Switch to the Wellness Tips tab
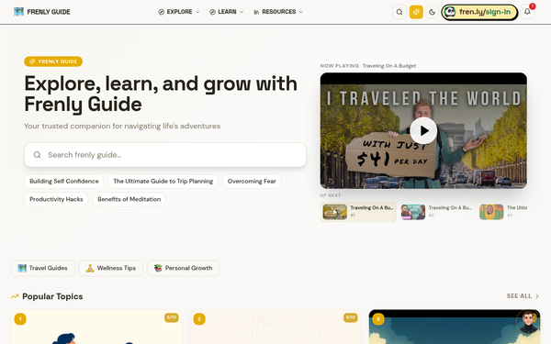Screen dimensions: 551x344 [111, 268]
